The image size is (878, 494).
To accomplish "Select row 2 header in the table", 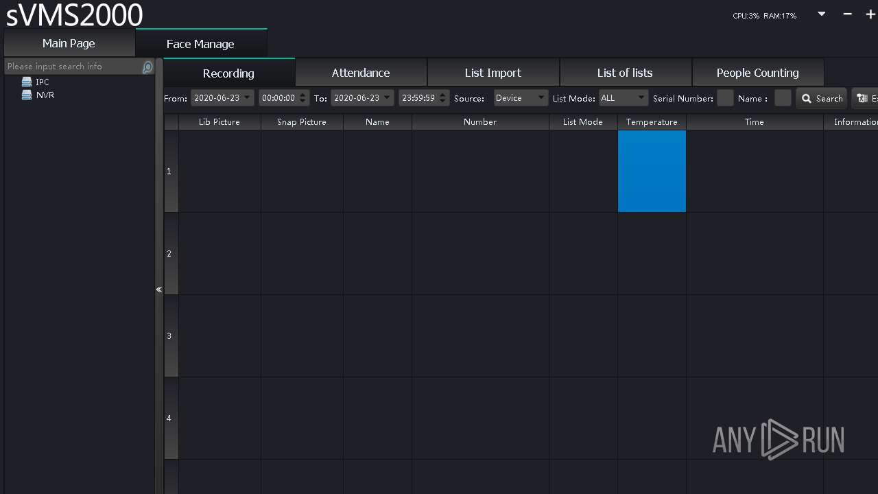I will pyautogui.click(x=171, y=254).
